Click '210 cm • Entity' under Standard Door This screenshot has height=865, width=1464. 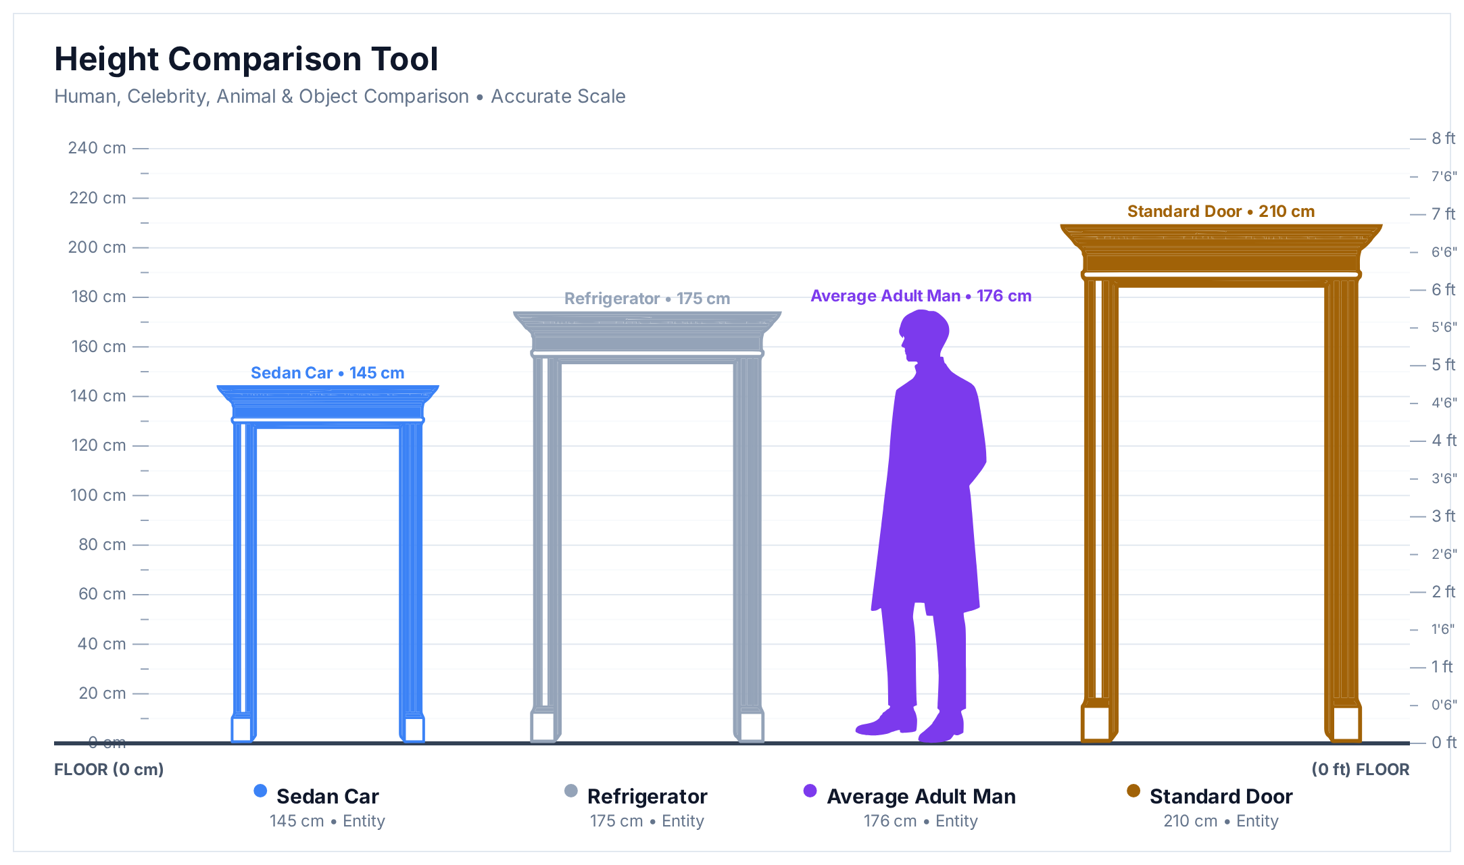pyautogui.click(x=1221, y=821)
